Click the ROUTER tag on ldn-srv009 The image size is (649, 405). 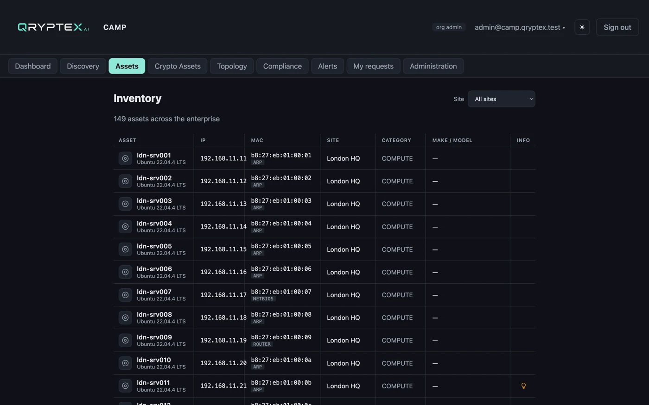pyautogui.click(x=262, y=344)
